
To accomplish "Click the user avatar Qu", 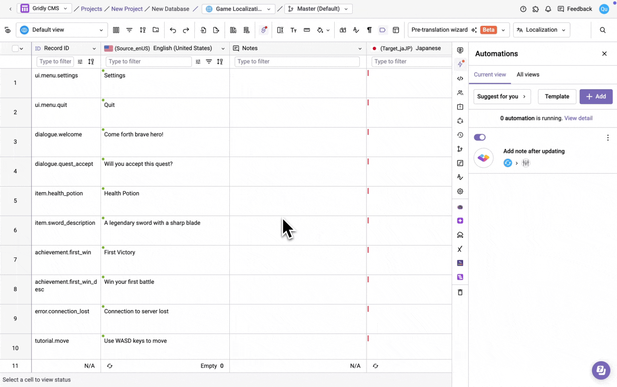I will [604, 9].
